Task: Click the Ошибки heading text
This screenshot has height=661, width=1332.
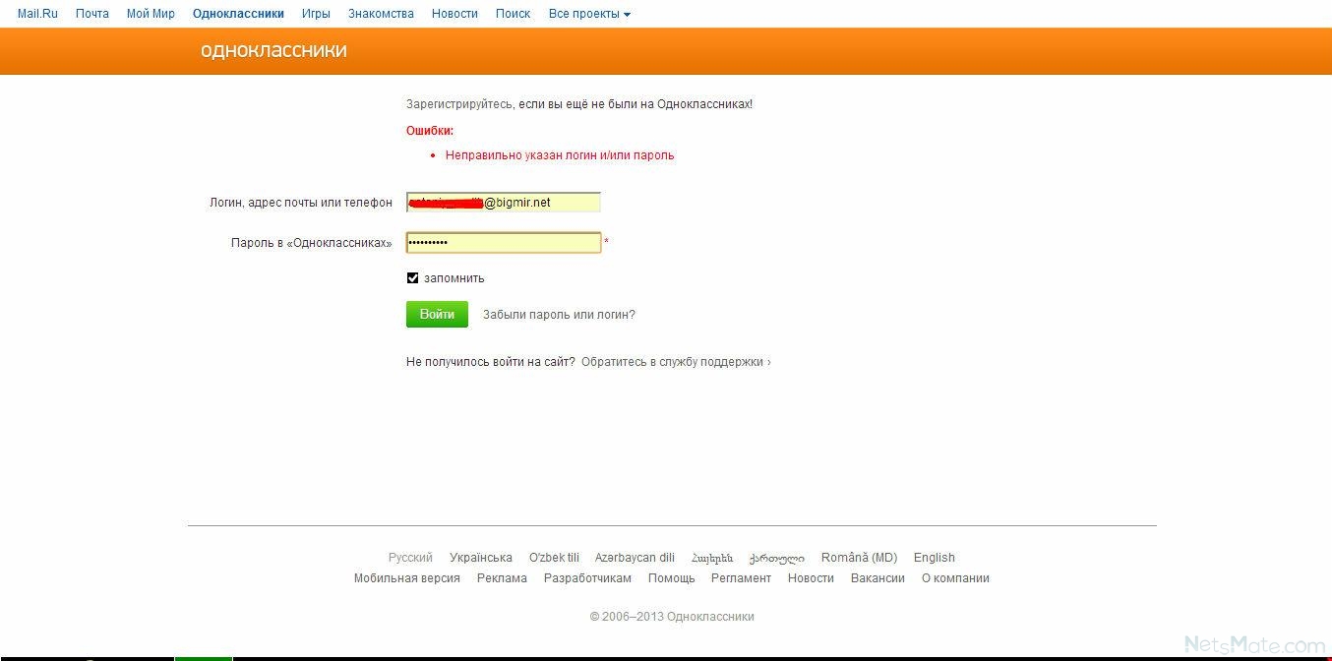Action: [x=430, y=131]
